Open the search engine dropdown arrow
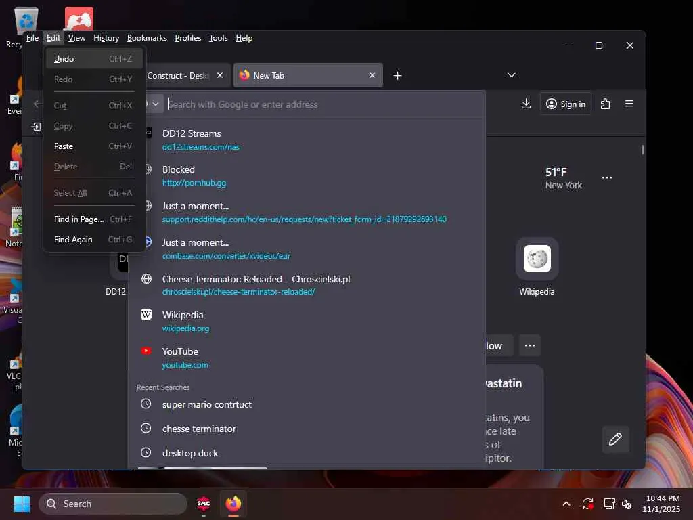The height and width of the screenshot is (520, 693). pyautogui.click(x=156, y=104)
